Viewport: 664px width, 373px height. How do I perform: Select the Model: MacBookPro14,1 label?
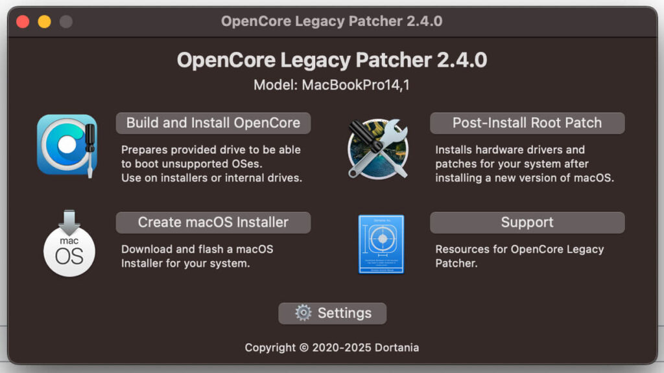[x=331, y=84]
